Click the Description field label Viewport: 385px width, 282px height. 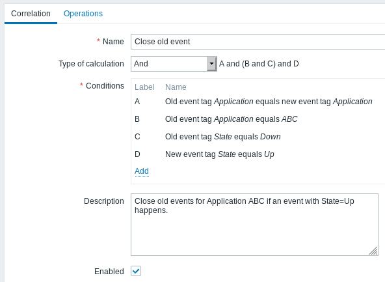104,201
